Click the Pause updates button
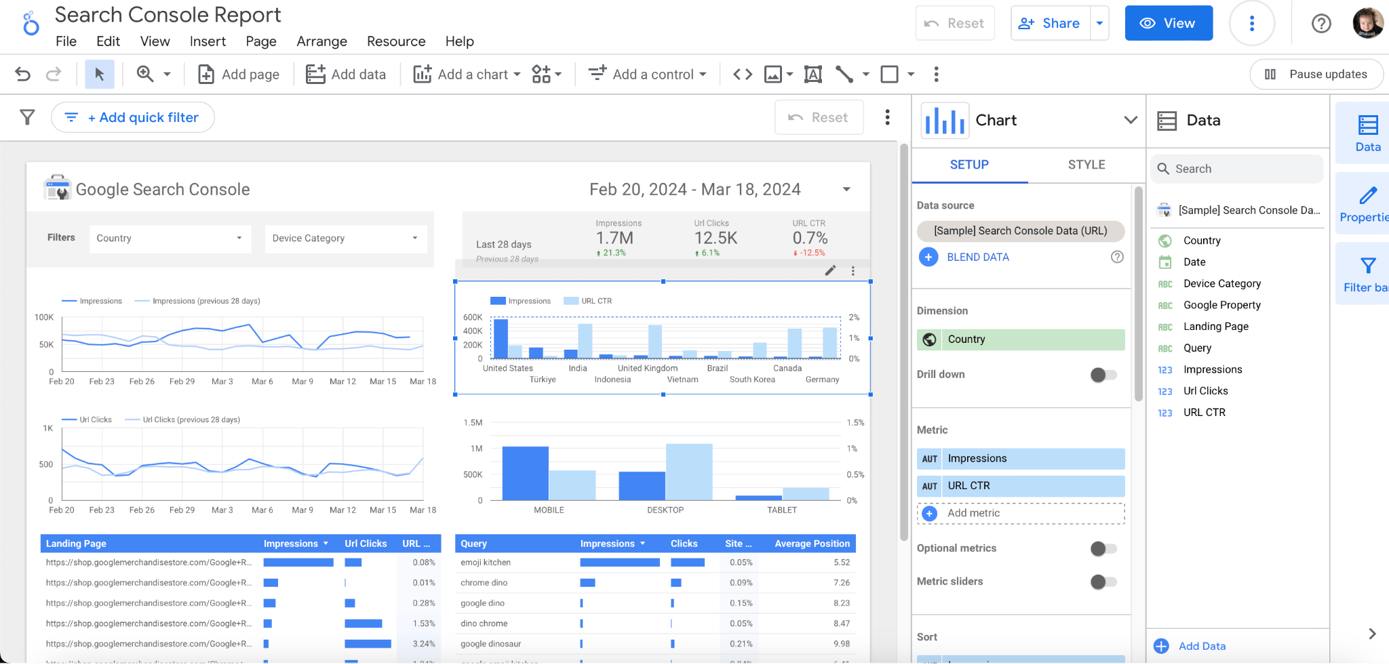The image size is (1389, 664). coord(1316,74)
